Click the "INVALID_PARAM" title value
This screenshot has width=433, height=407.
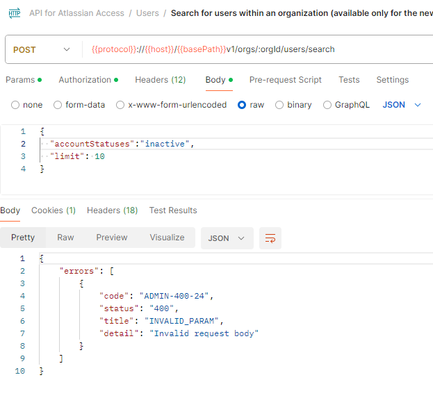pyautogui.click(x=181, y=321)
